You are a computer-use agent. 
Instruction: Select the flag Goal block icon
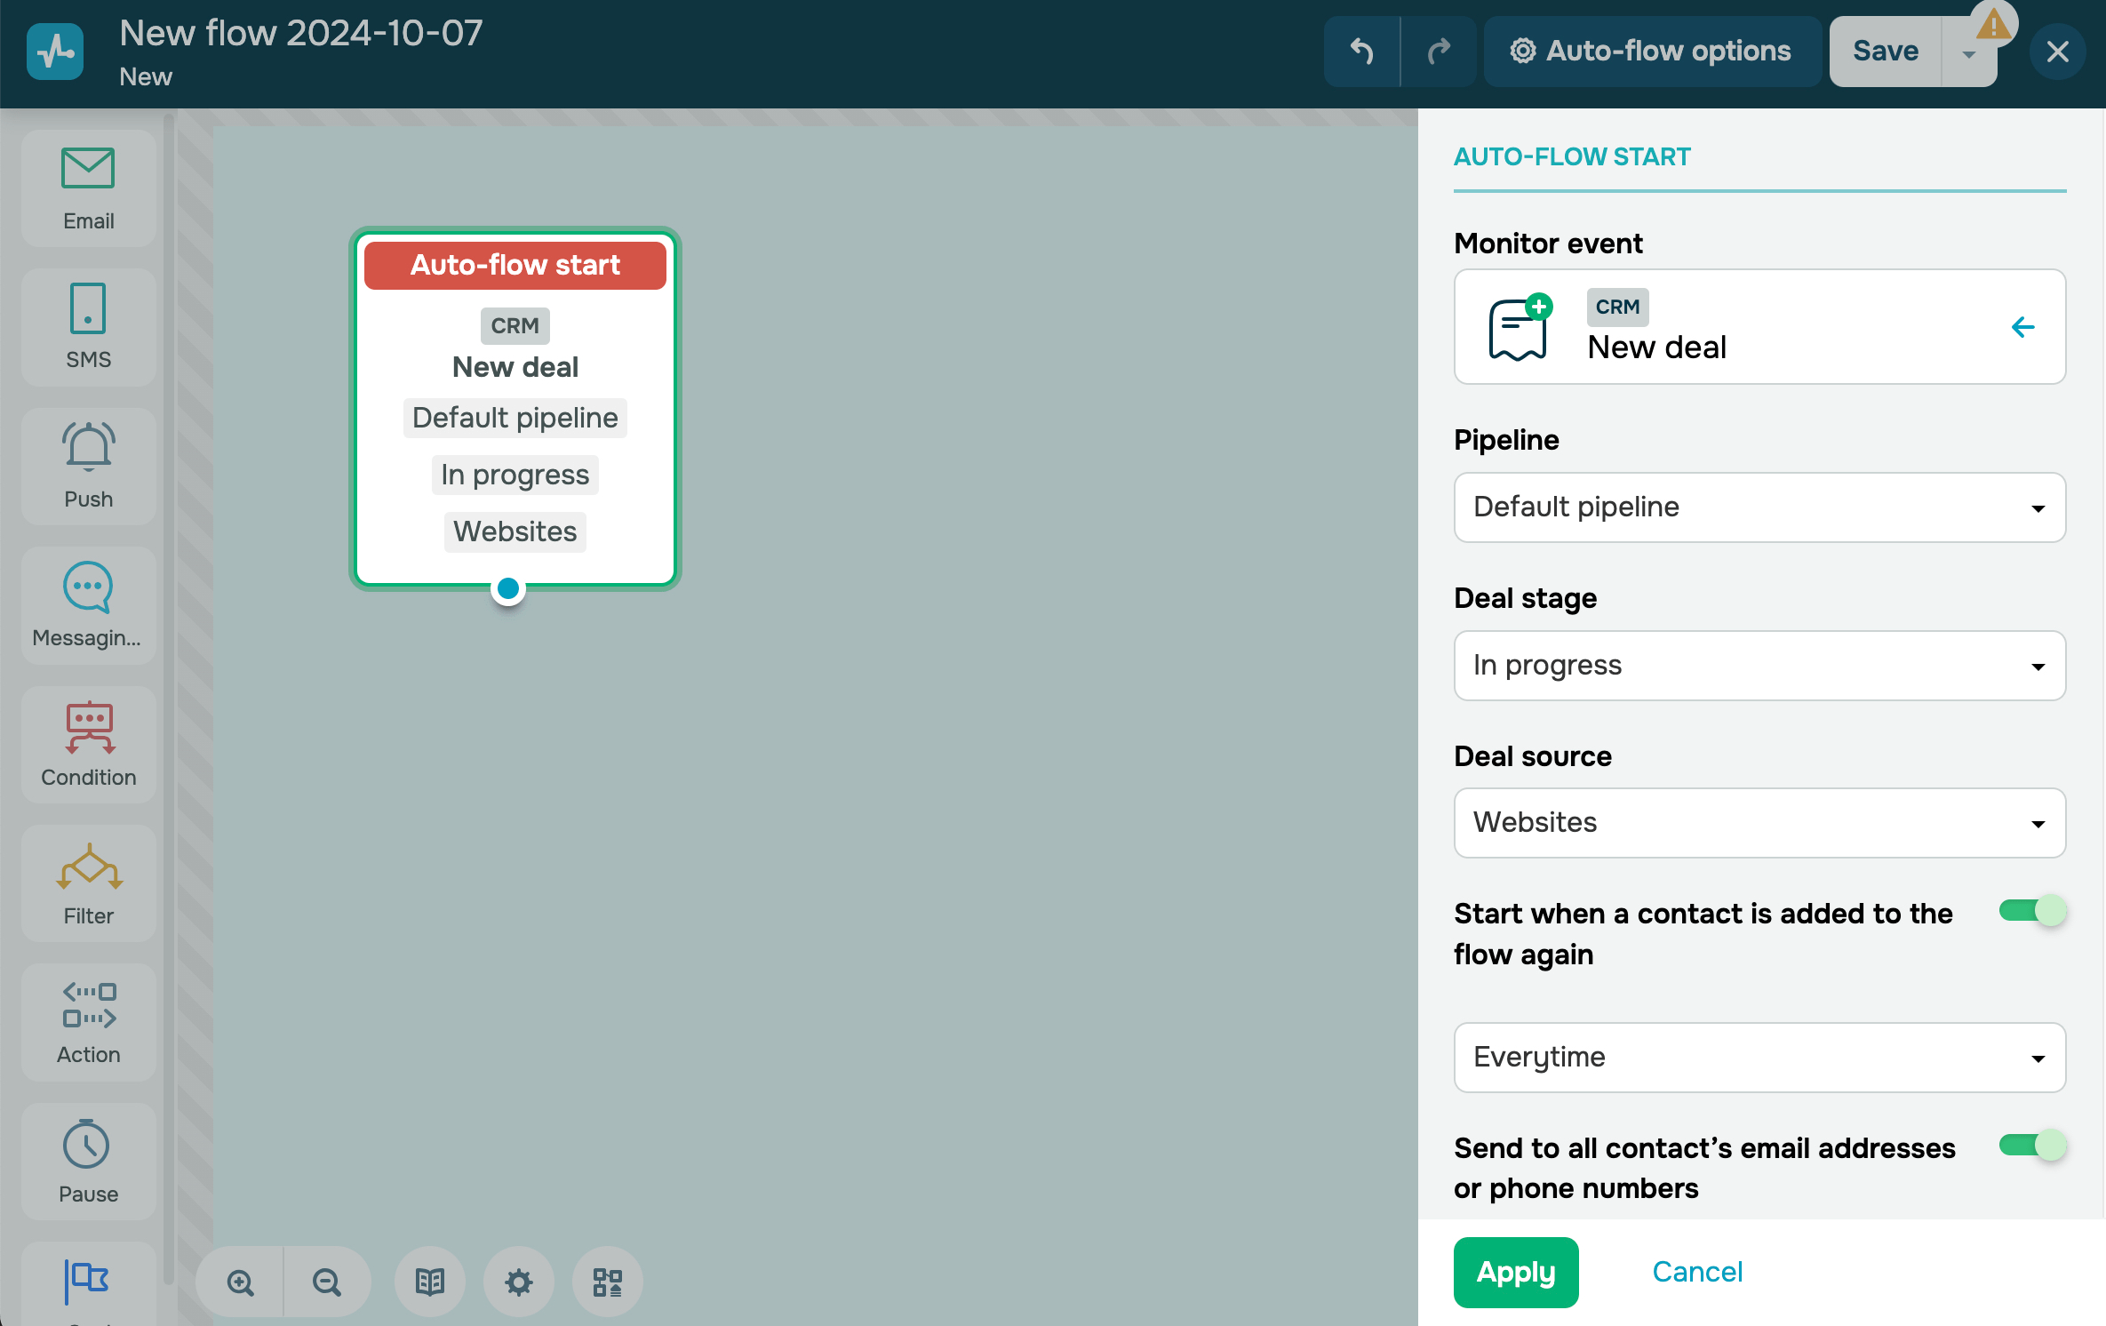tap(87, 1282)
